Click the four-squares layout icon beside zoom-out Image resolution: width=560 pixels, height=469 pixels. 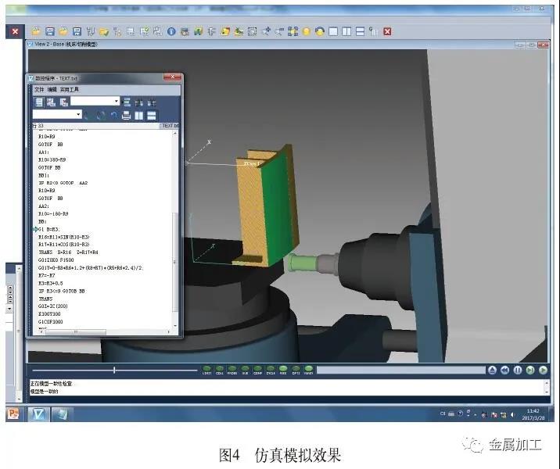click(293, 31)
